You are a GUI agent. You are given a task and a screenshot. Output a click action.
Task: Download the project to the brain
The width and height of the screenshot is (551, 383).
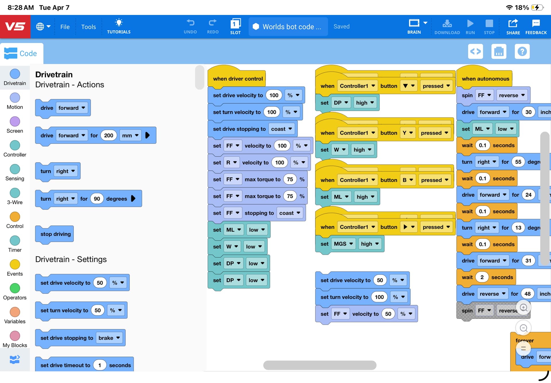point(447,26)
